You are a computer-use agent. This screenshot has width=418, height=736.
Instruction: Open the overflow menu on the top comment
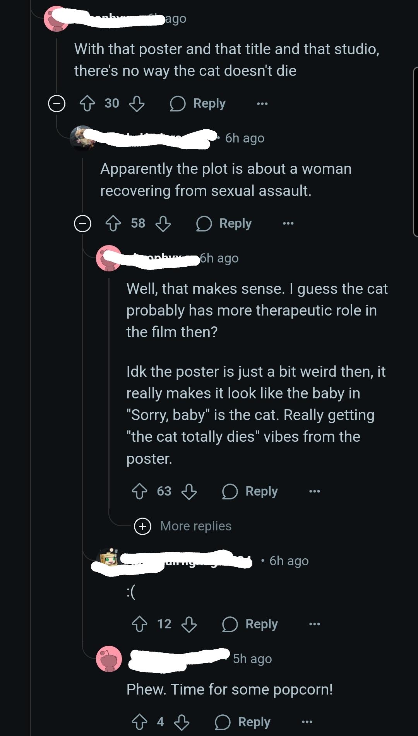262,103
